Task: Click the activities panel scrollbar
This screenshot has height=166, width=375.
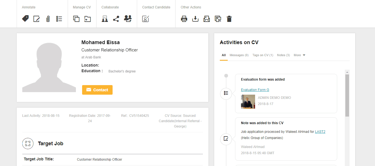Action: click(347, 95)
